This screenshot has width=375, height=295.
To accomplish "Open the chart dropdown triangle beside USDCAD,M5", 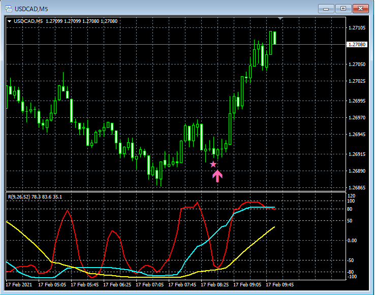I will coord(9,21).
